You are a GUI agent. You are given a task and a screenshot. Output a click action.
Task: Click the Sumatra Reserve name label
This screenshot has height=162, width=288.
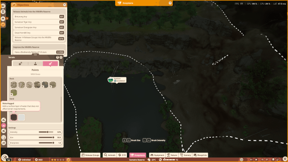click(x=137, y=160)
